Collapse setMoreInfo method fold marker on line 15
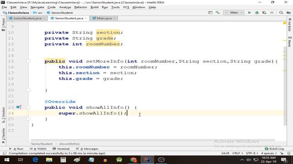The width and height of the screenshot is (293, 164). (x=28, y=61)
